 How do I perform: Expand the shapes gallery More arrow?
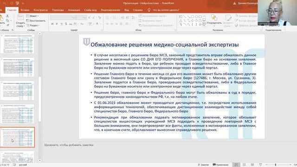204,25
